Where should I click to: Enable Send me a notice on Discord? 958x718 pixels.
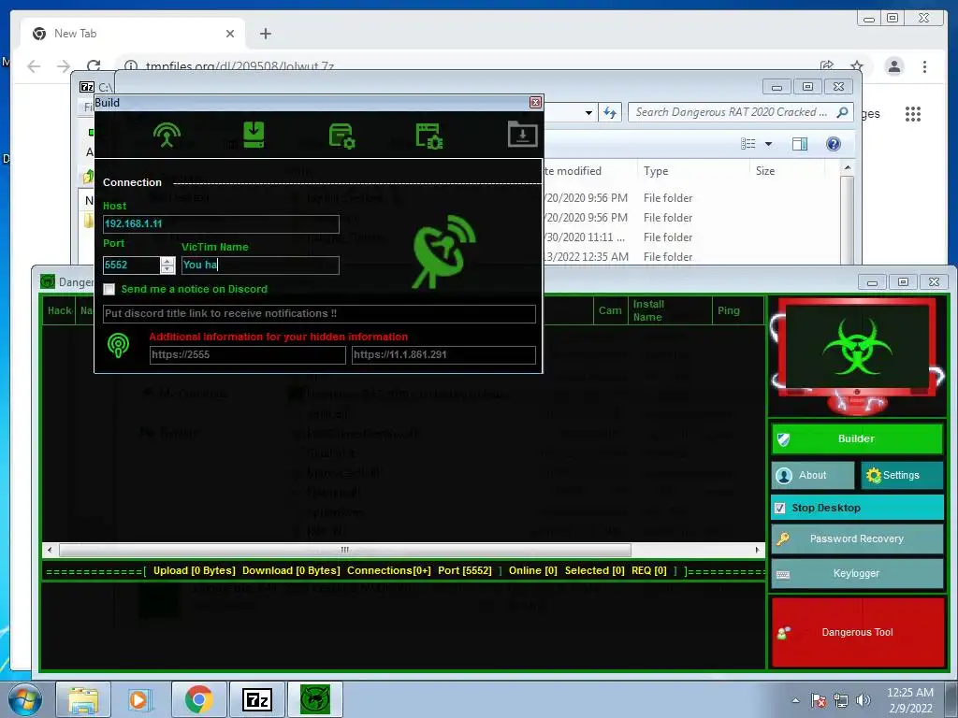pos(109,290)
